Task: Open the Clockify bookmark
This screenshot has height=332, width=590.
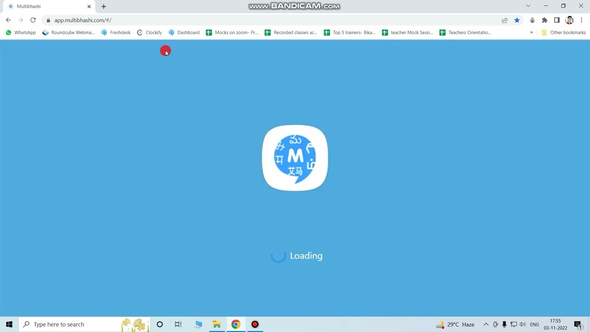Action: 149,33
